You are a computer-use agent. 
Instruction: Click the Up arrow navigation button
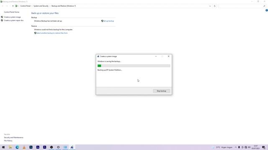(13, 6)
